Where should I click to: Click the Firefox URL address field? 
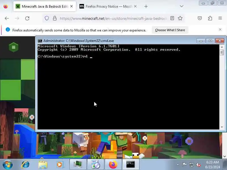[113, 18]
